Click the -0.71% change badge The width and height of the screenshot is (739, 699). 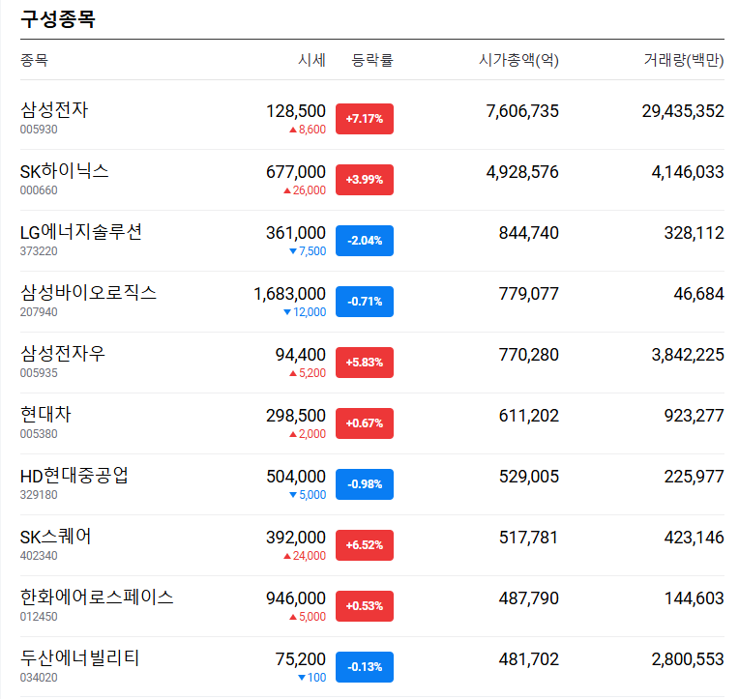(x=365, y=302)
